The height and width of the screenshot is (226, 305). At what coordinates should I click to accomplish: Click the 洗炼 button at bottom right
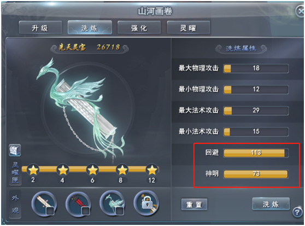coord(271,204)
